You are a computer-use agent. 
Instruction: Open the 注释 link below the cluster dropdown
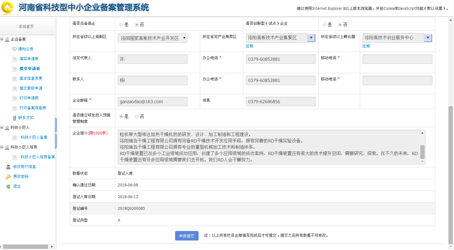coord(249,46)
